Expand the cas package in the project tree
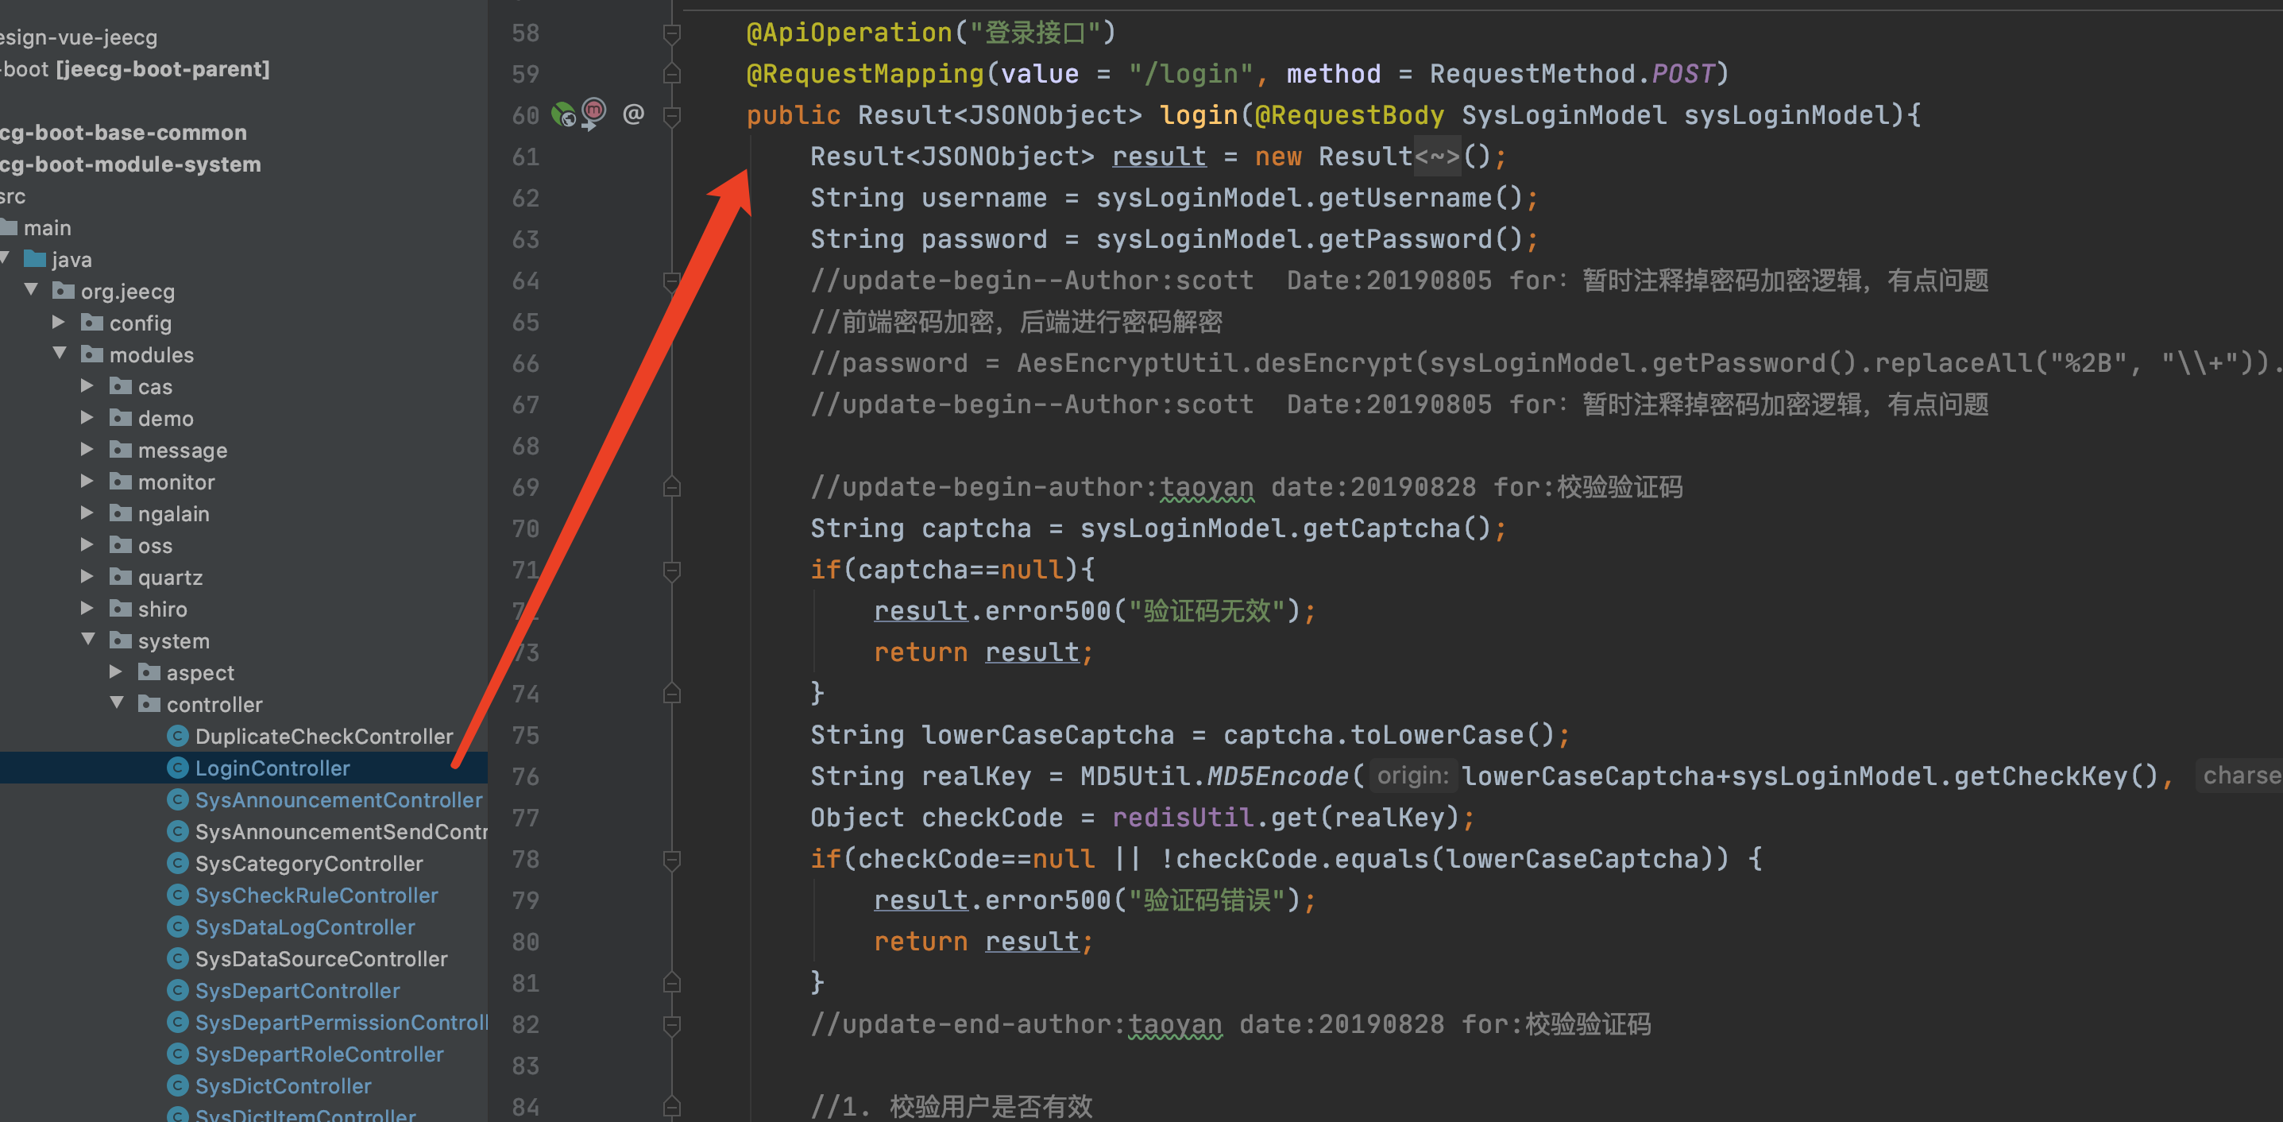Viewport: 2283px width, 1122px height. click(x=87, y=385)
